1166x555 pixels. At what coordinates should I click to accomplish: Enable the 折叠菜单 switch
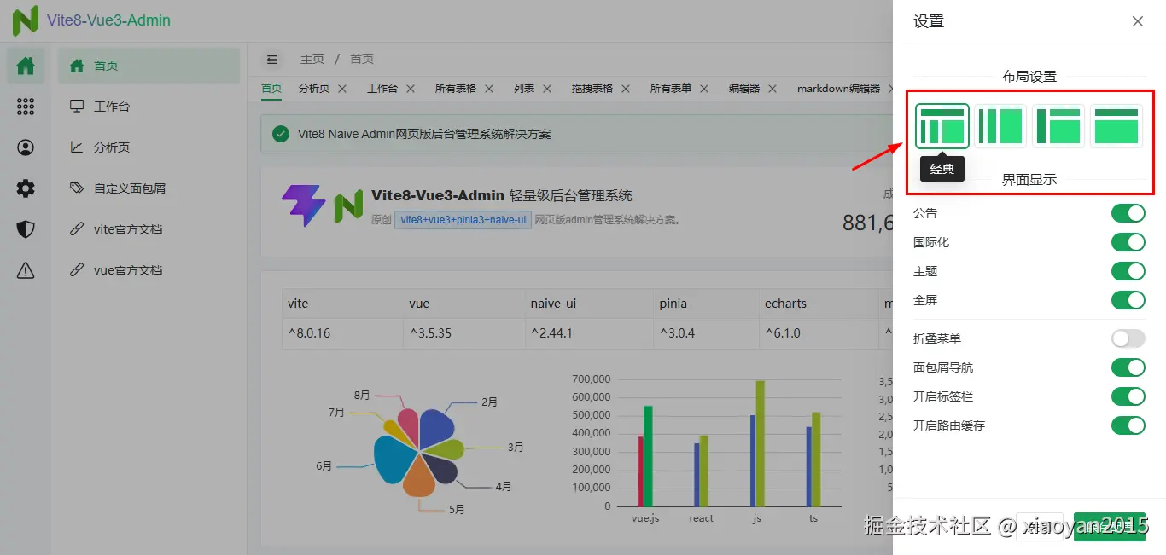[x=1128, y=338]
